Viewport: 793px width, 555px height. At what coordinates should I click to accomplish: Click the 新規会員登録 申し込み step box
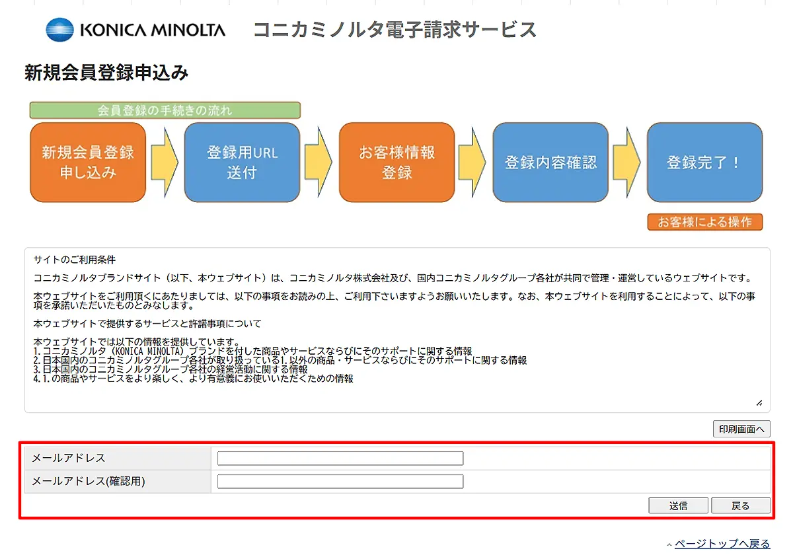[x=88, y=162]
